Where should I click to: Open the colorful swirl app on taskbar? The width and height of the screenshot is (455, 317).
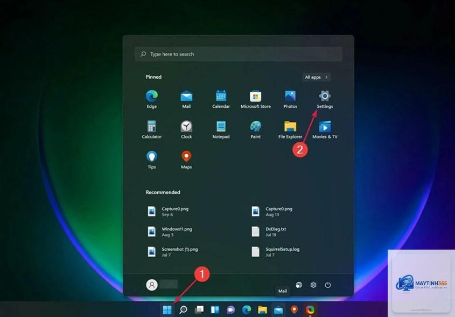coord(310,310)
